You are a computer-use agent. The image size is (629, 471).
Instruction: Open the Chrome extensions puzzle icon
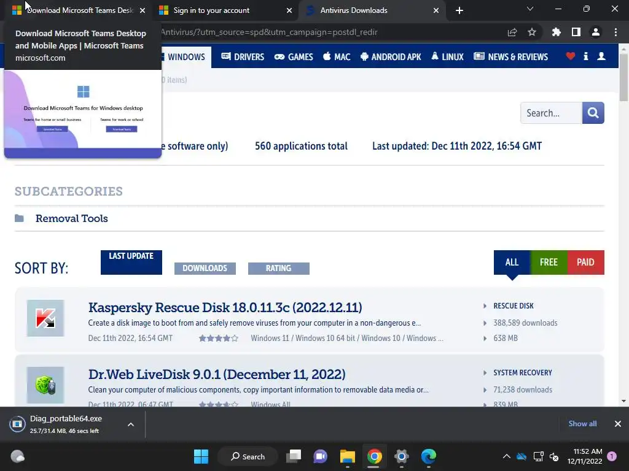(556, 33)
